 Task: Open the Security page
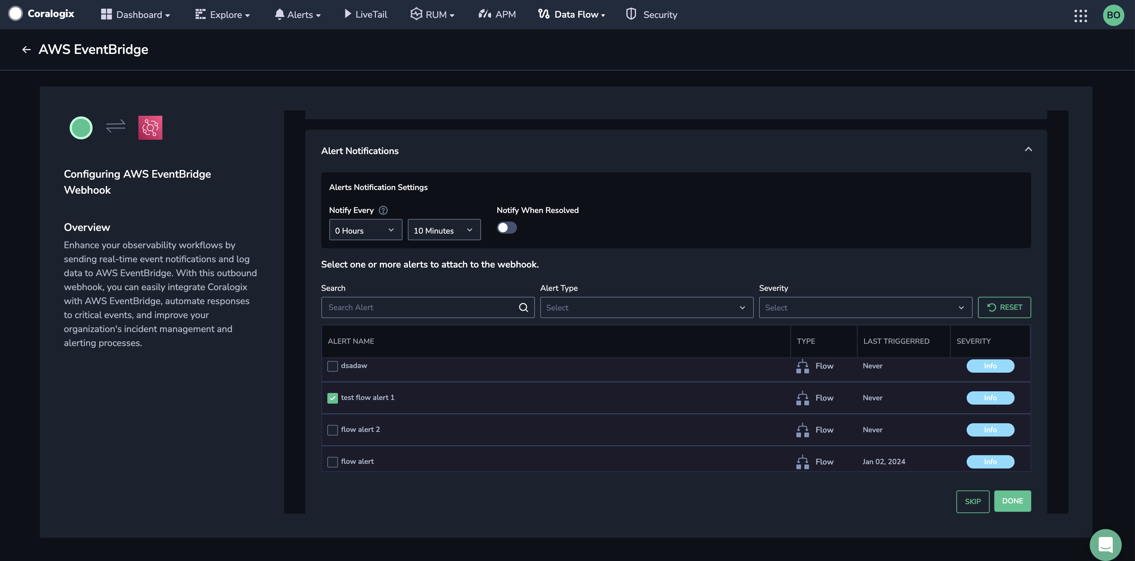click(652, 15)
